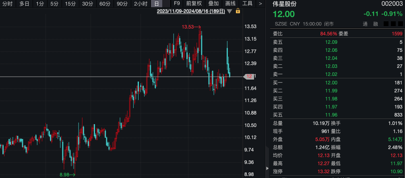
Task: Click the 买一 bid price 12.00
Action: tap(331, 82)
